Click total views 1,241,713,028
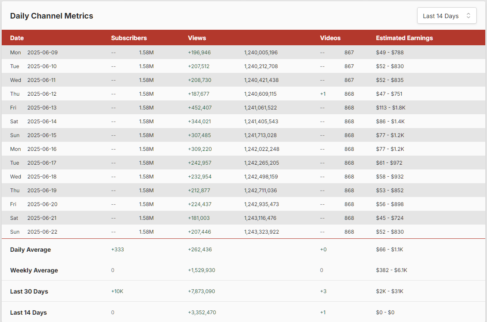The width and height of the screenshot is (487, 322). [260, 135]
